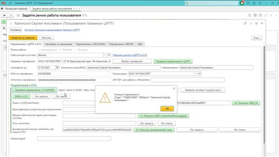
Task: Click Заменить на https://suzgrid.crpt.ru button
Action: [203, 90]
